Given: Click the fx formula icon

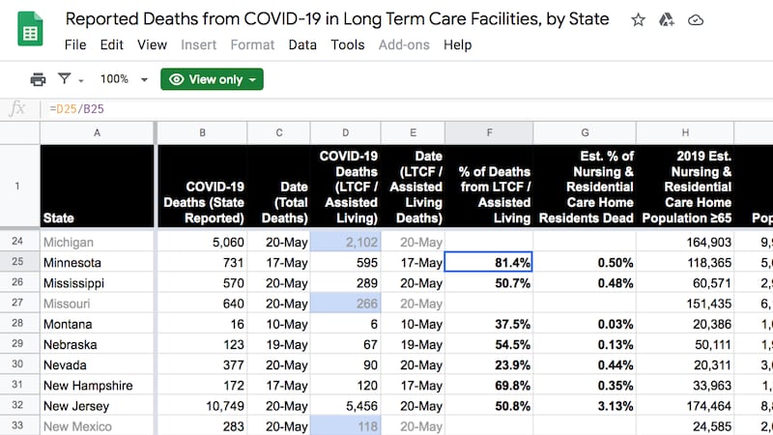Looking at the screenshot, I should pyautogui.click(x=17, y=108).
